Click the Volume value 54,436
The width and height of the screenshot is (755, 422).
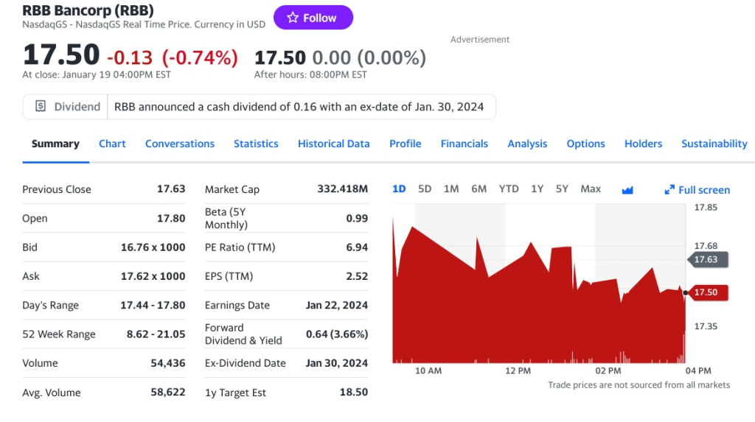168,363
